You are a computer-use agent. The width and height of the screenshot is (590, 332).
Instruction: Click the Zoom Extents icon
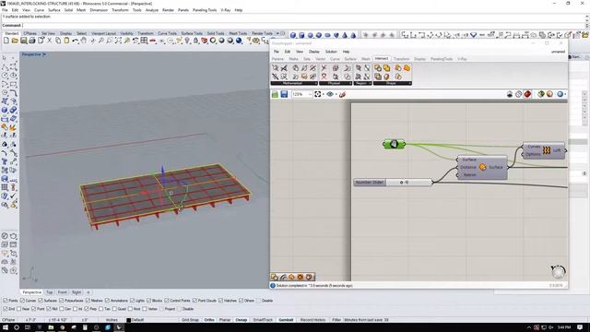click(118, 41)
